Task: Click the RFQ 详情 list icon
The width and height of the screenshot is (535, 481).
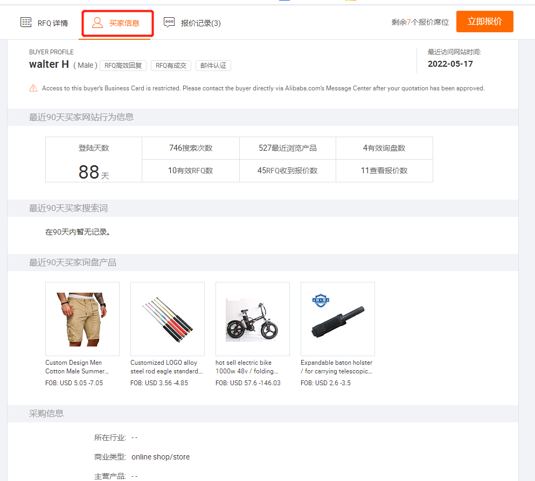Action: [x=26, y=22]
